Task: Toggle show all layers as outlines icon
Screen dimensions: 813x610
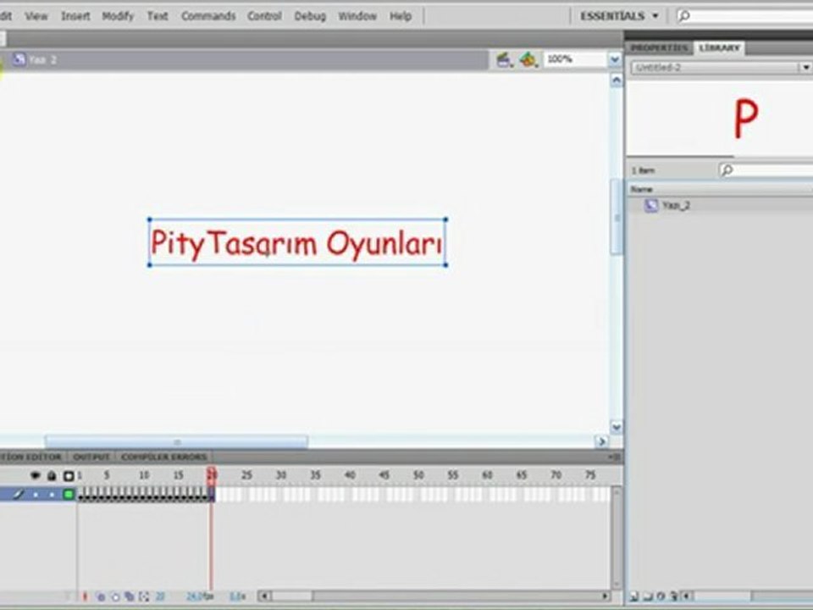Action: point(69,475)
